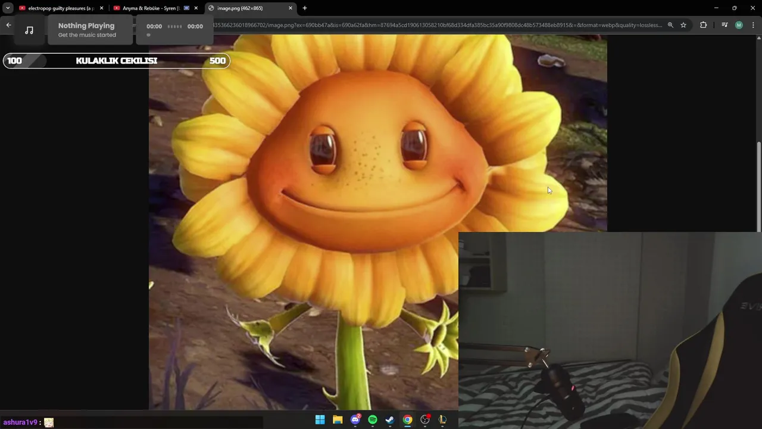Screen dimensions: 762x429
Task: Open Discord from the taskbar
Action: pyautogui.click(x=355, y=420)
